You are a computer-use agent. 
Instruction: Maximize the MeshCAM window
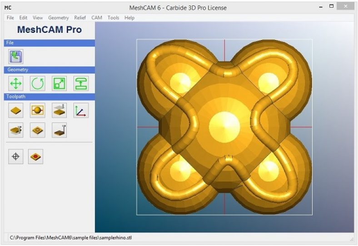click(x=332, y=6)
